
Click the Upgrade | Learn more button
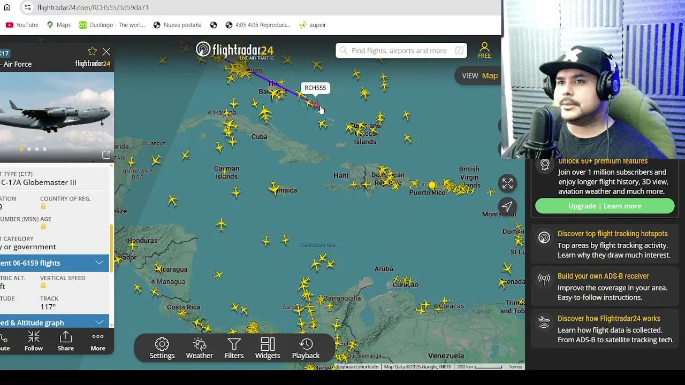(605, 206)
